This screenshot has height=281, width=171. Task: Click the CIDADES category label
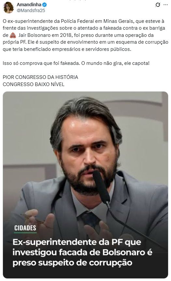click(x=25, y=228)
